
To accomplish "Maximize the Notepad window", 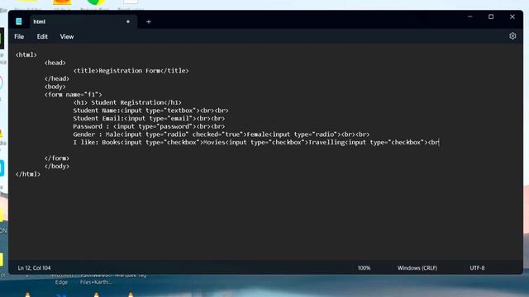I will pos(491,16).
